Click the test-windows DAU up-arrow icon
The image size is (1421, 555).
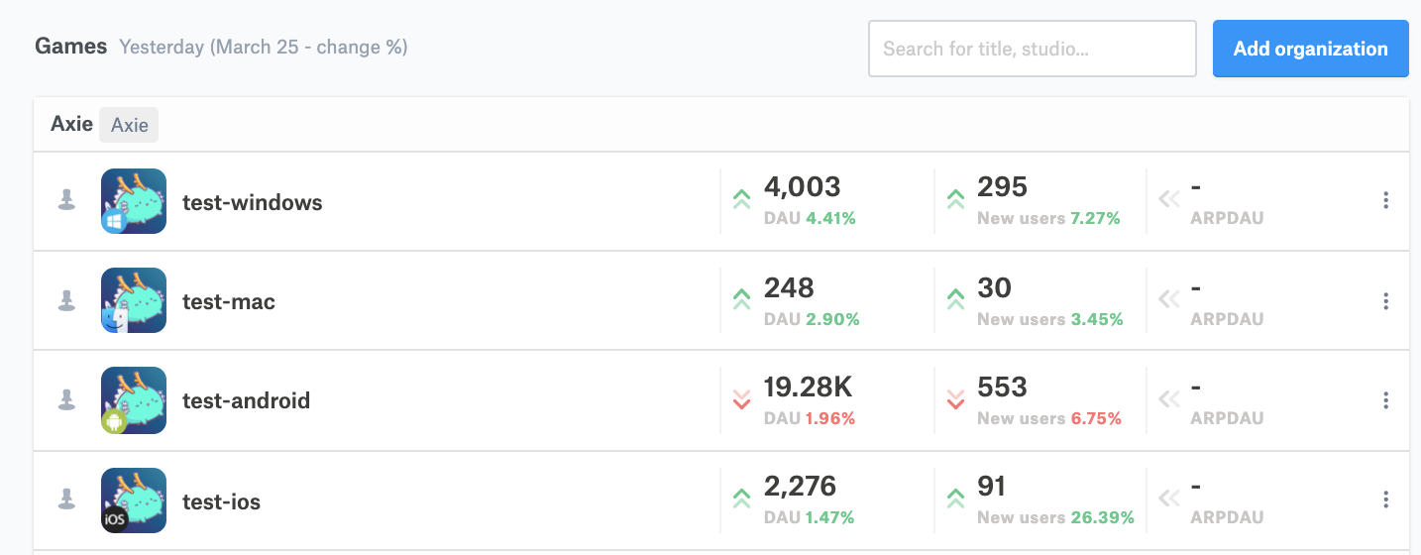click(741, 200)
